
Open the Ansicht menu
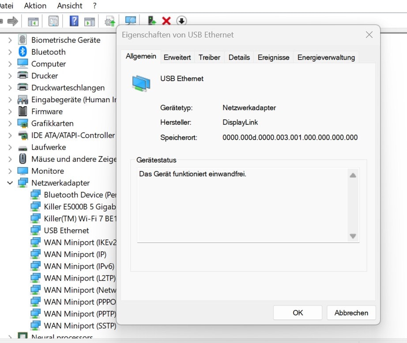point(70,6)
